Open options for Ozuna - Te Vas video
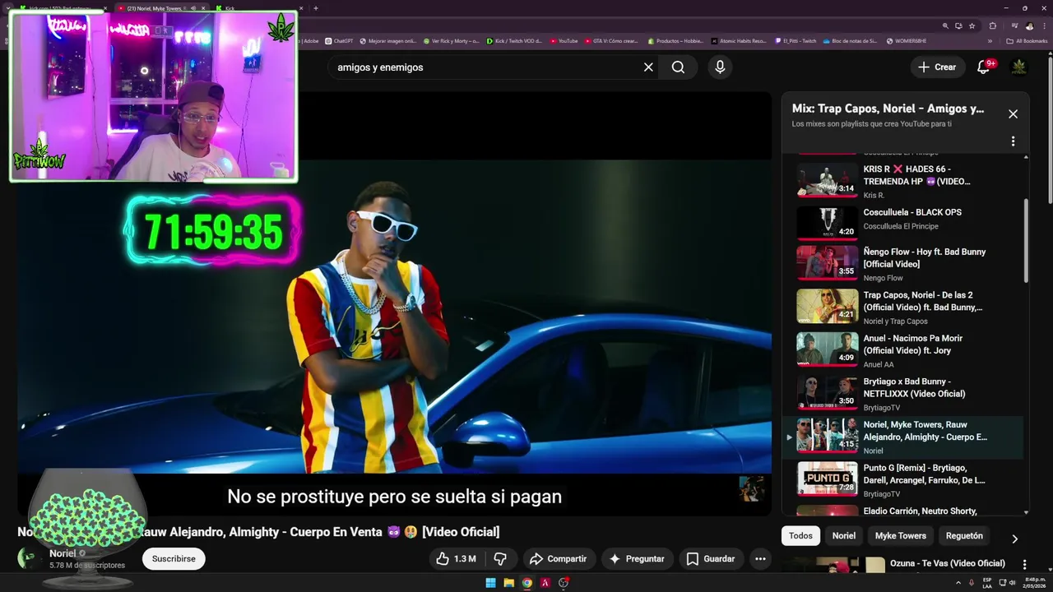The height and width of the screenshot is (592, 1053). [1024, 565]
